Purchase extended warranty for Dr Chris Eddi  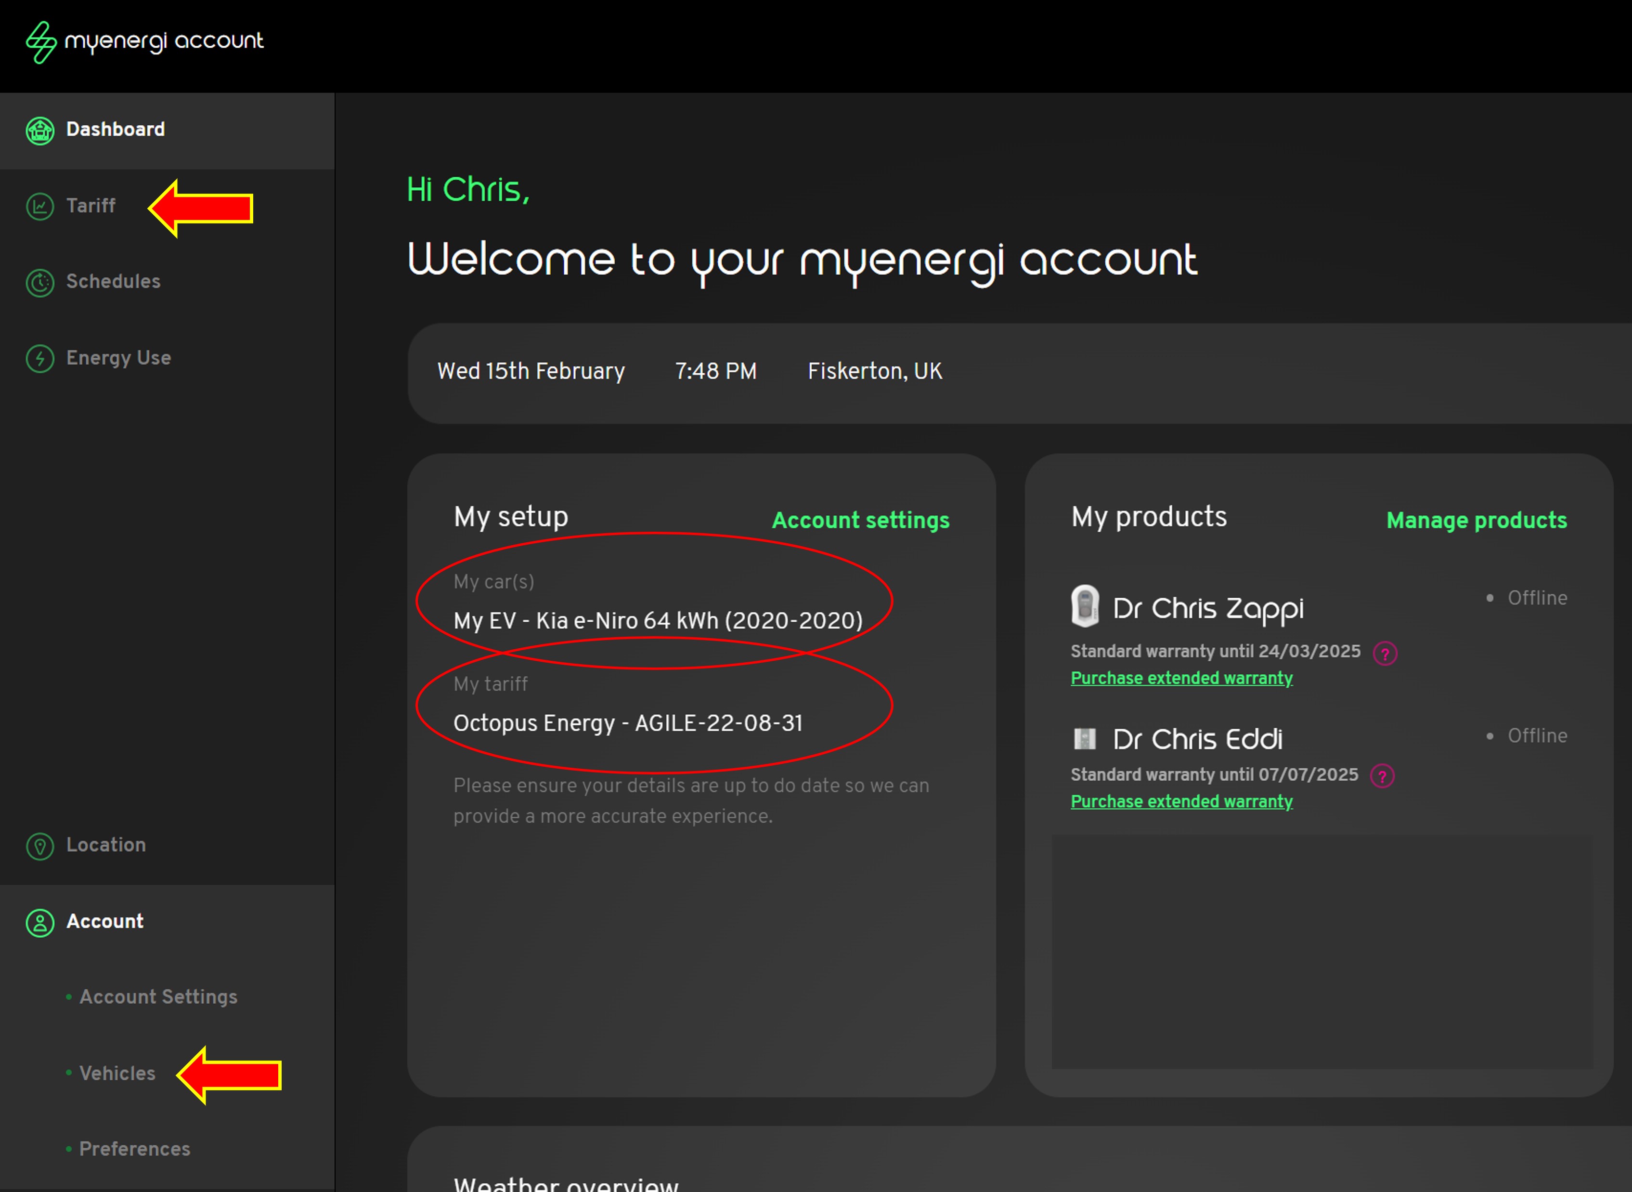[x=1181, y=801]
